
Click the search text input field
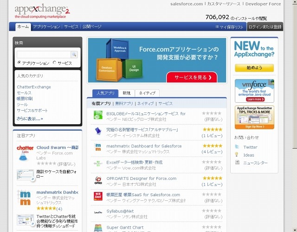44,55
